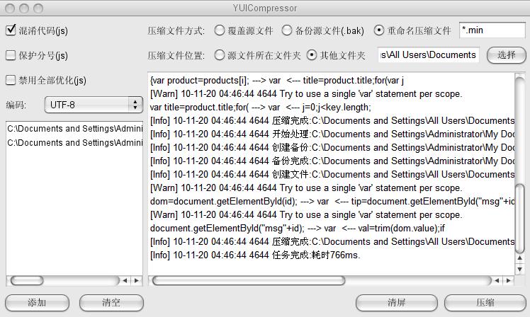Viewport: 530px width, 317px height.
Task: Click file list scroll left arrow
Action: pyautogui.click(x=125, y=280)
